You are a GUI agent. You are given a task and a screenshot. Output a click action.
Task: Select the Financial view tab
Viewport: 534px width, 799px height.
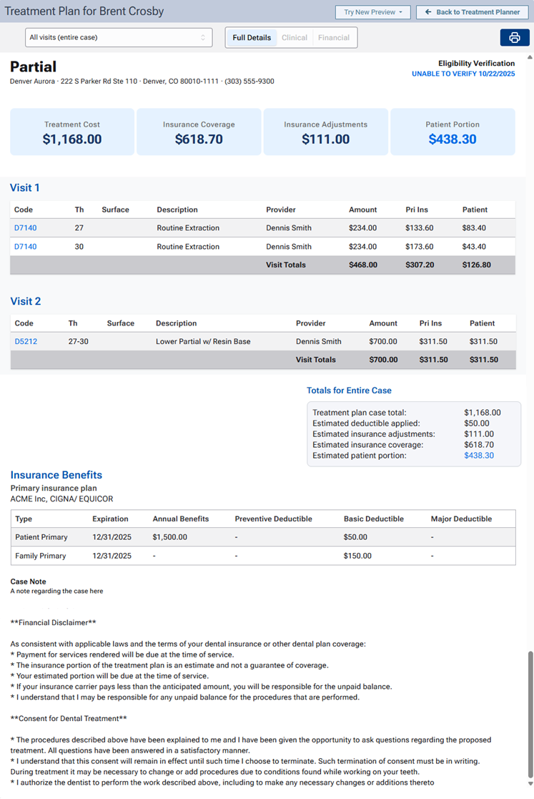334,38
